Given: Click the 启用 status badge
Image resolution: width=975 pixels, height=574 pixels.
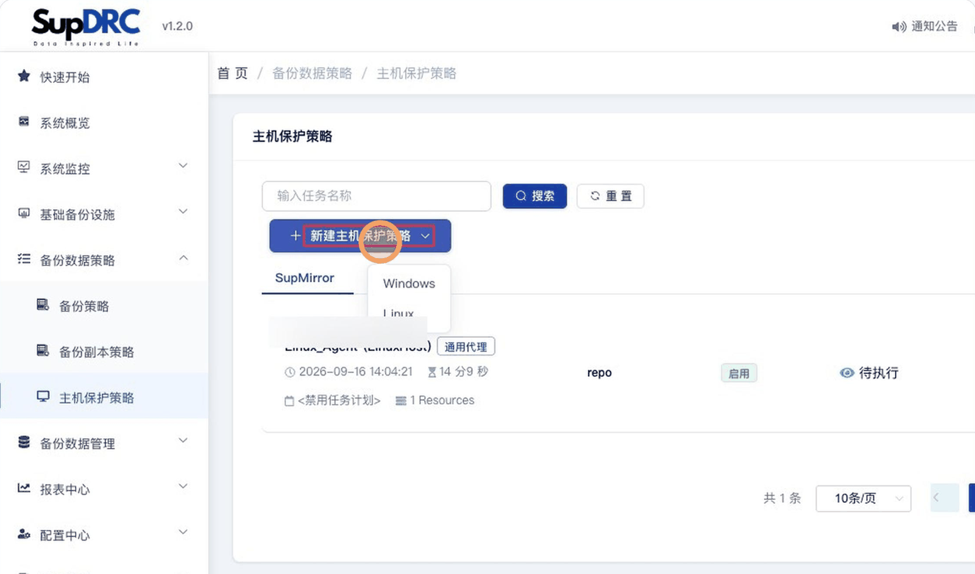Looking at the screenshot, I should (739, 373).
